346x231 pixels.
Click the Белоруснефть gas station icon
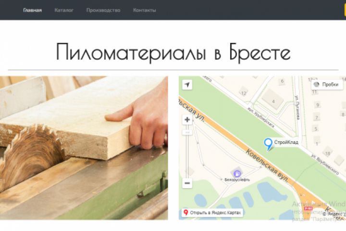tap(237, 174)
